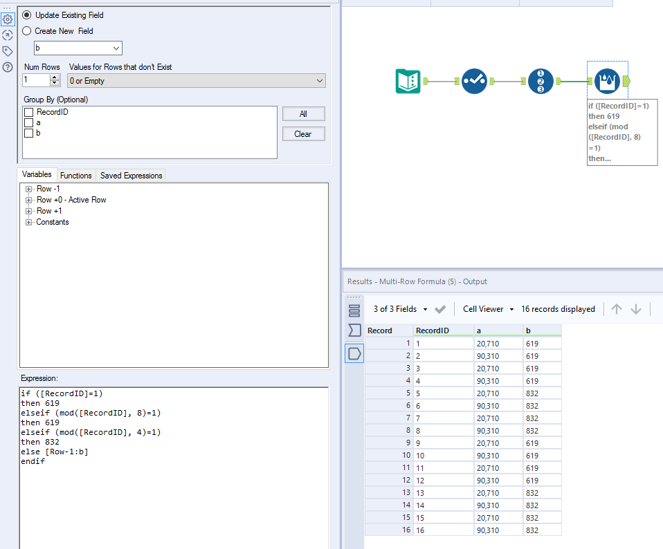Open the help question mark icon
The image size is (663, 549).
[8, 67]
